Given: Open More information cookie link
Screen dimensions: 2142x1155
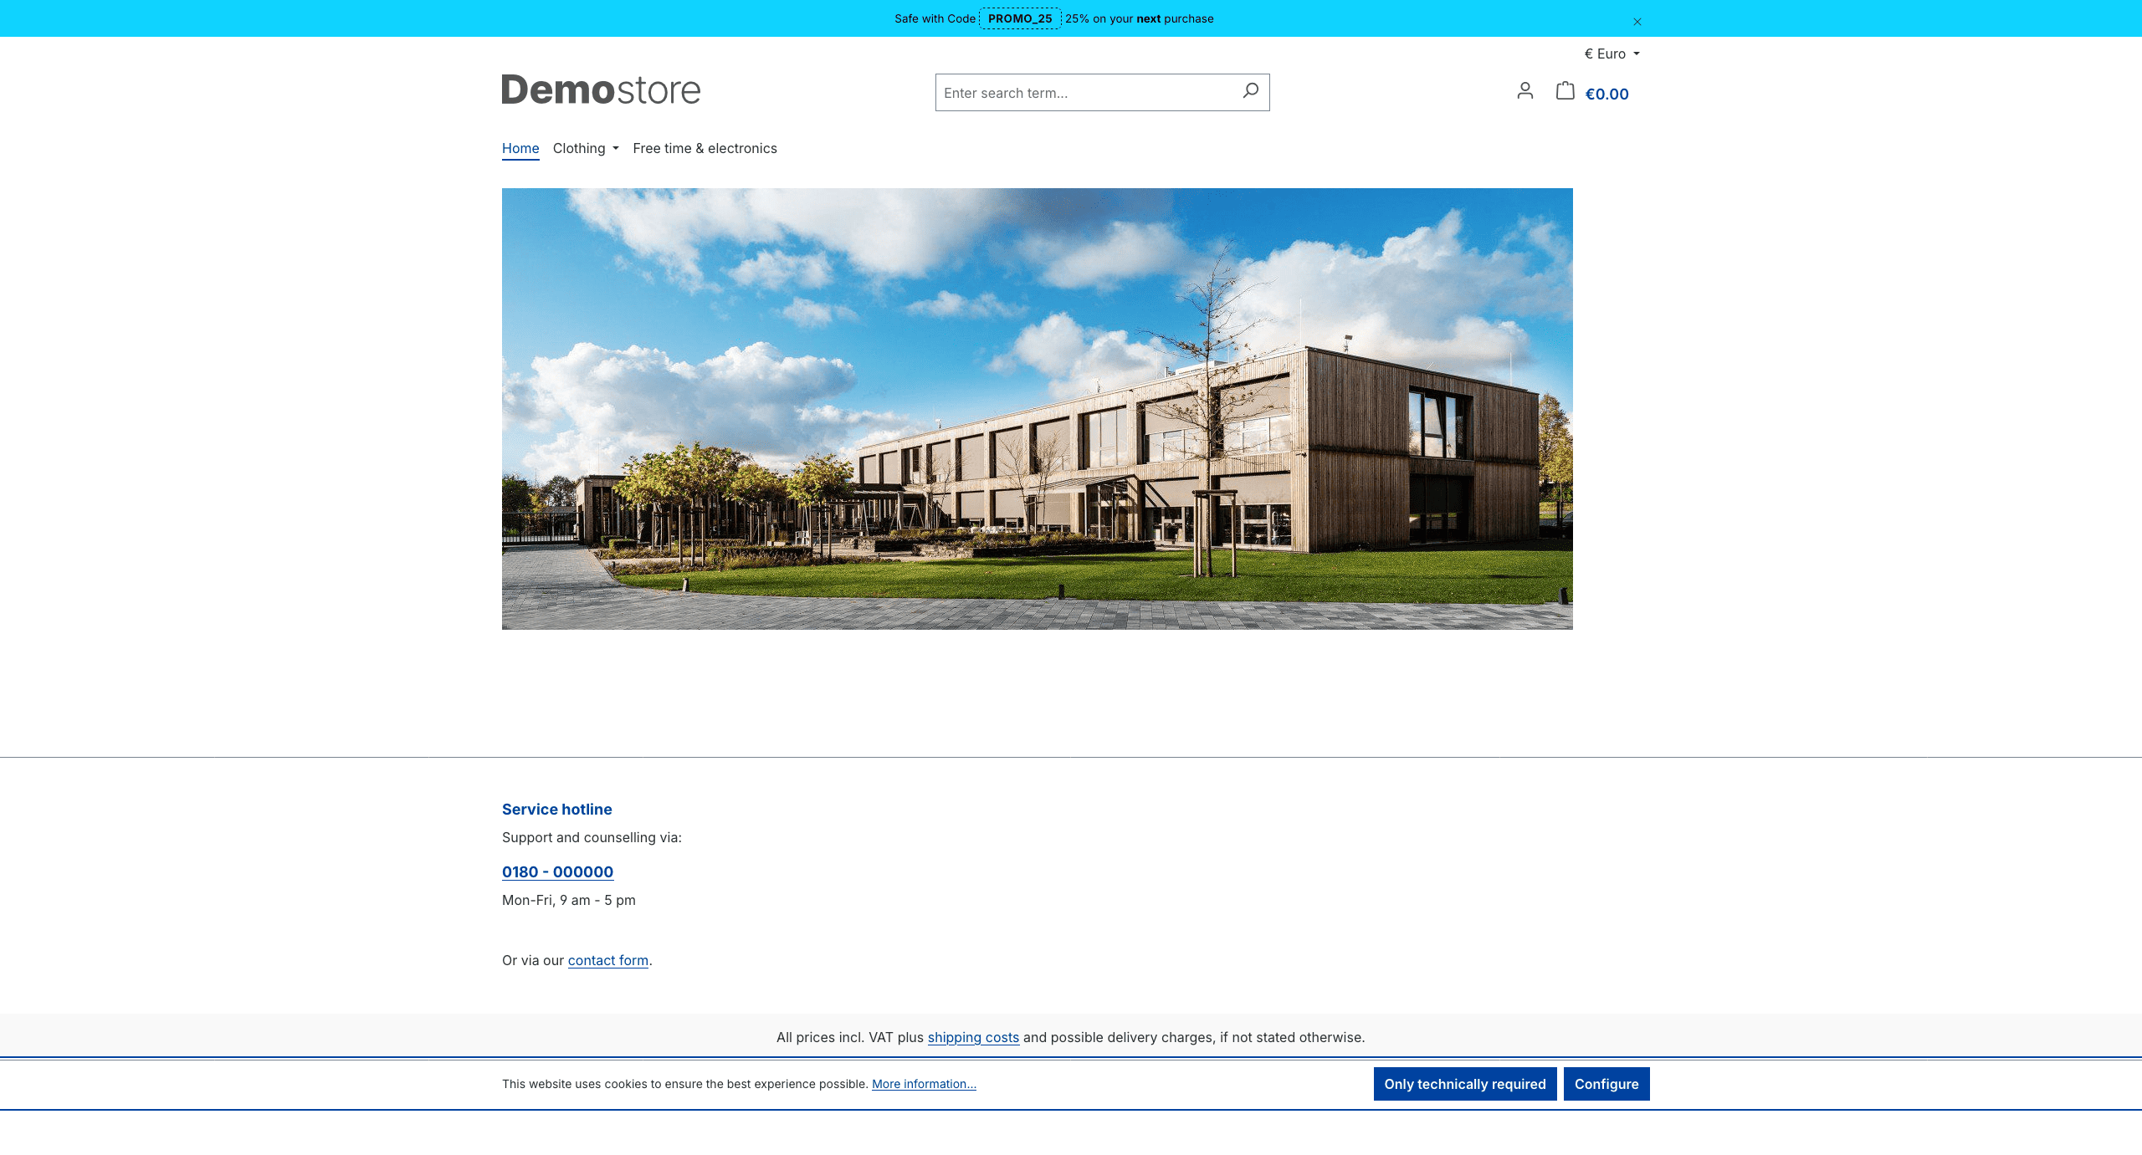Looking at the screenshot, I should [x=924, y=1084].
